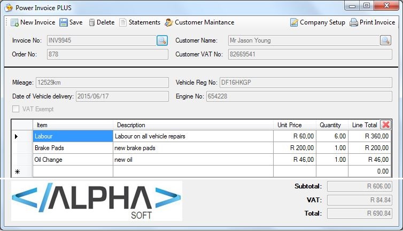Click the Oil Change quantity cell

coord(331,160)
